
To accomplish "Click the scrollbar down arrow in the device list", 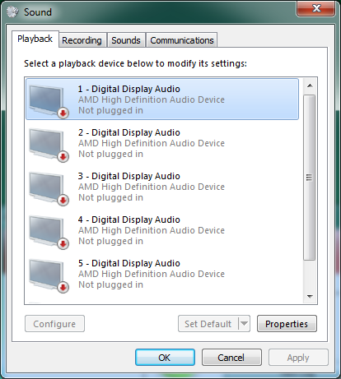I will pos(310,296).
